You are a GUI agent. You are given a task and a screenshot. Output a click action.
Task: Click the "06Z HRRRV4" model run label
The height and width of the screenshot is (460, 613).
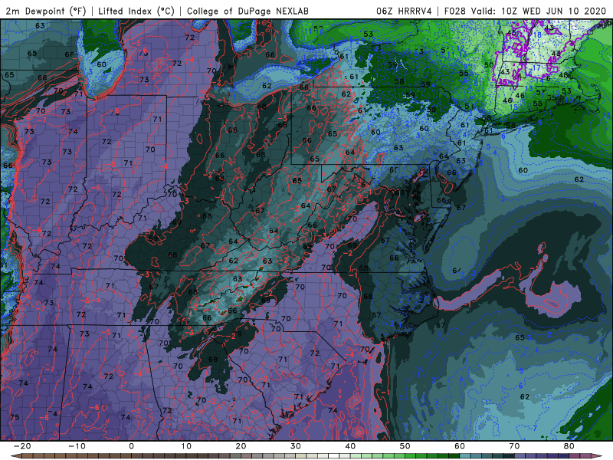pos(404,11)
